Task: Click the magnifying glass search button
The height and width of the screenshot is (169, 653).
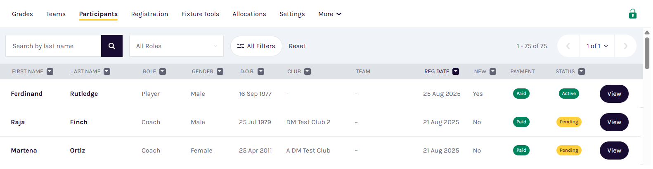Action: pyautogui.click(x=112, y=46)
